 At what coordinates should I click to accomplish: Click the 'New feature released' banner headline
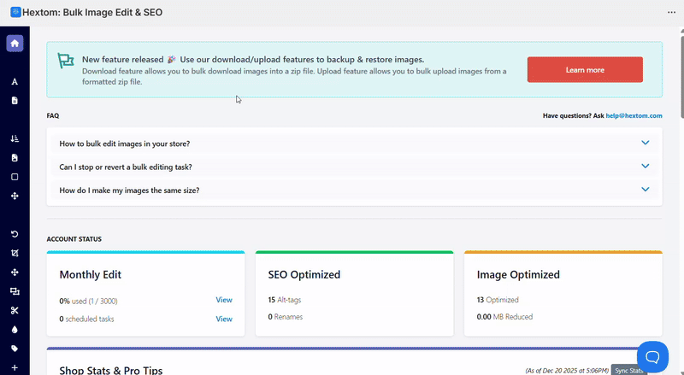(253, 60)
